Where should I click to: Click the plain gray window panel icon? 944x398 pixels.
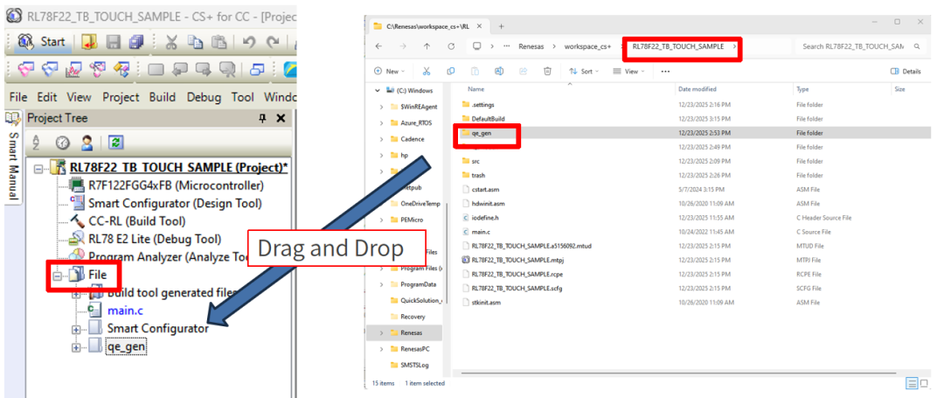[x=156, y=70]
